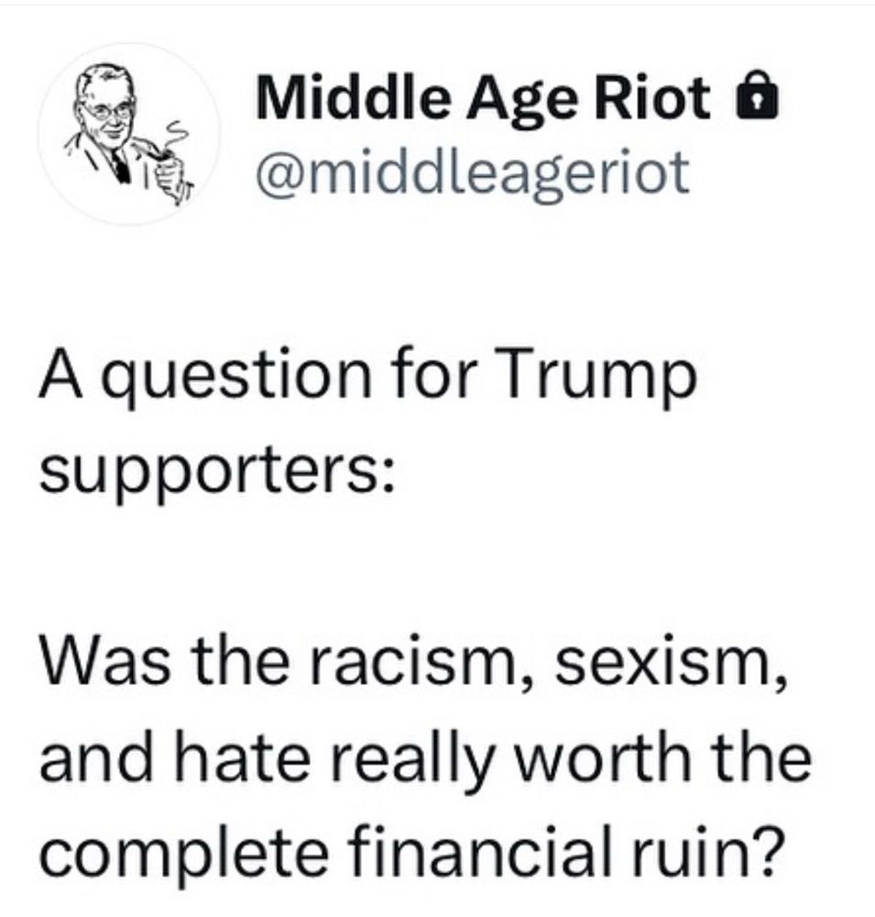Viewport: 875px width, 917px height.
Task: Open the @middleageriot handle link
Action: (472, 173)
